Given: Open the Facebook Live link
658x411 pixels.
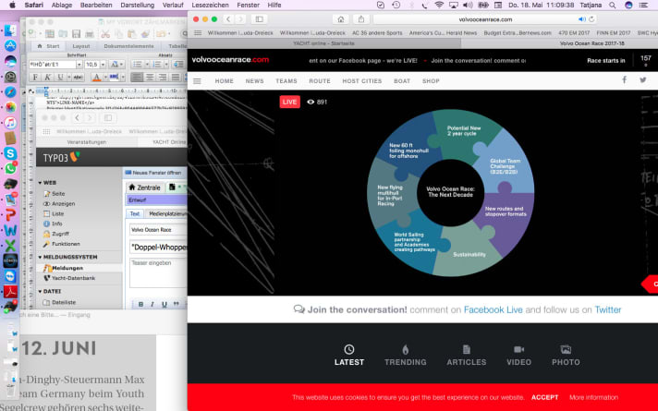Looking at the screenshot, I should 493,309.
